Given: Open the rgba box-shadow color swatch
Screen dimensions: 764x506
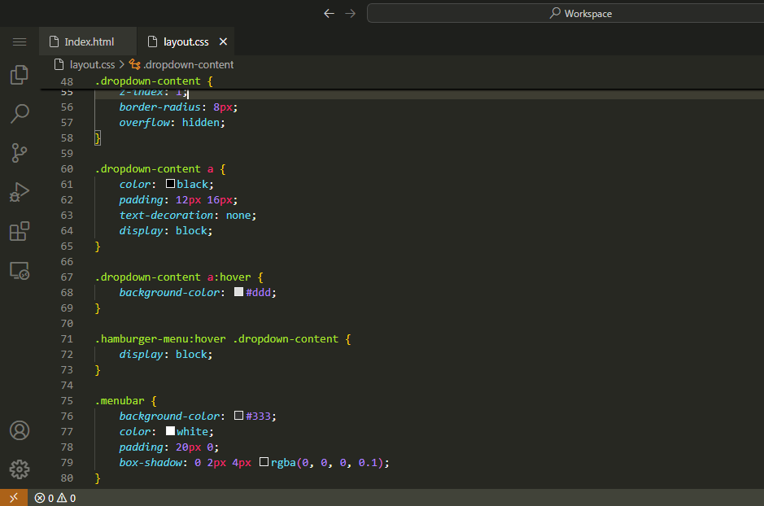Looking at the screenshot, I should click(264, 462).
